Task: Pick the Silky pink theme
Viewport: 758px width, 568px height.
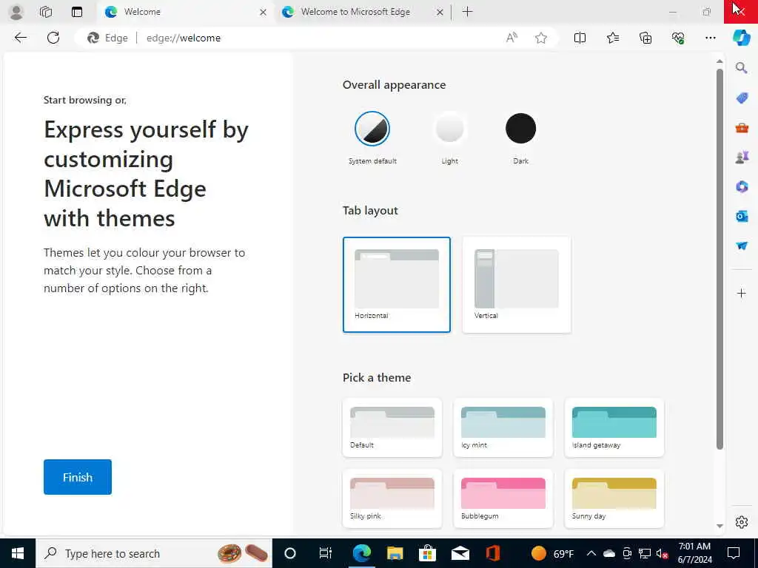Action: coord(392,498)
